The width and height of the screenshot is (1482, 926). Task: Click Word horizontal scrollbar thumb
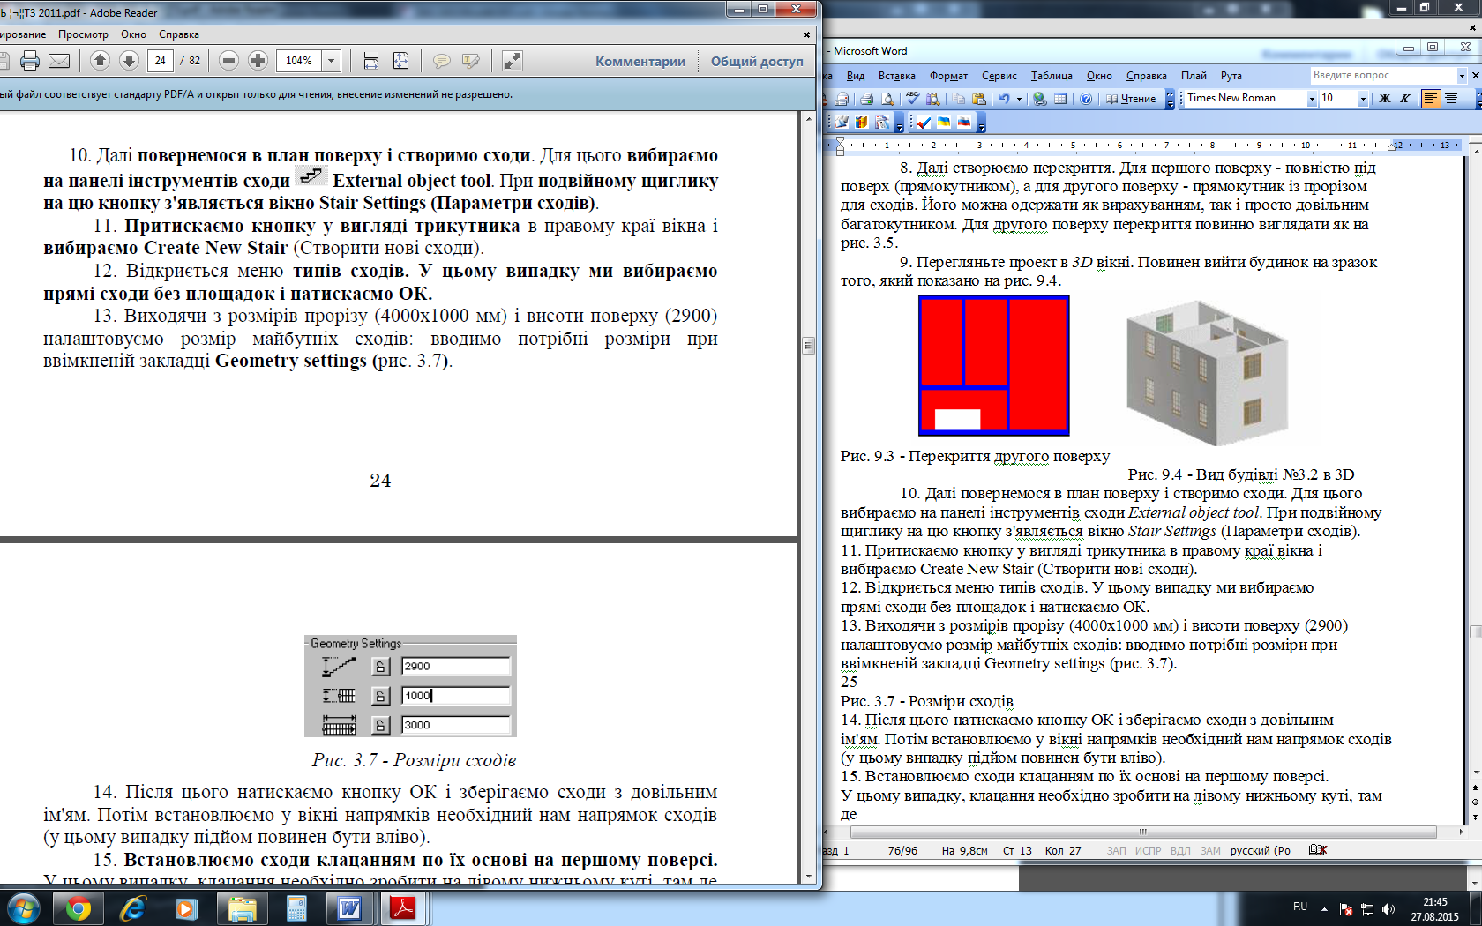[1141, 832]
